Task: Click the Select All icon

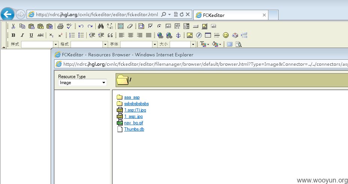Action: pyautogui.click(x=121, y=26)
